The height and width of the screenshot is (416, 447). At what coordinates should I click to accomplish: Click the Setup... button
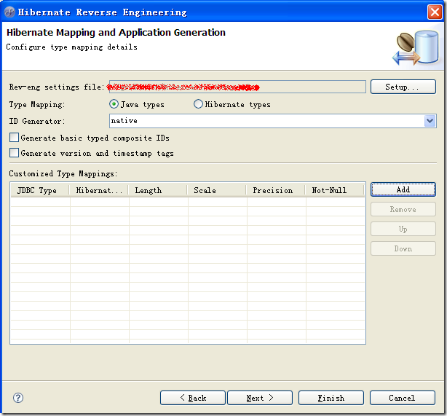point(403,87)
